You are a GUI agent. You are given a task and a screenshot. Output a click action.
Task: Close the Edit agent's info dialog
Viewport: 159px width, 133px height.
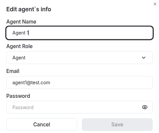(x=155, y=4)
